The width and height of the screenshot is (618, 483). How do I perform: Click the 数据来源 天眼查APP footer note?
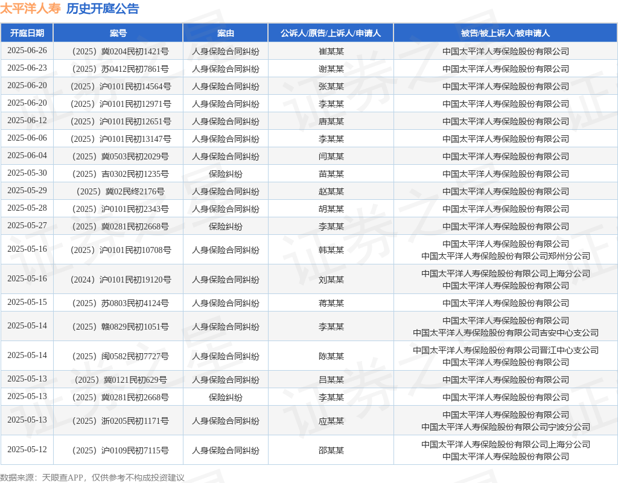click(x=92, y=478)
